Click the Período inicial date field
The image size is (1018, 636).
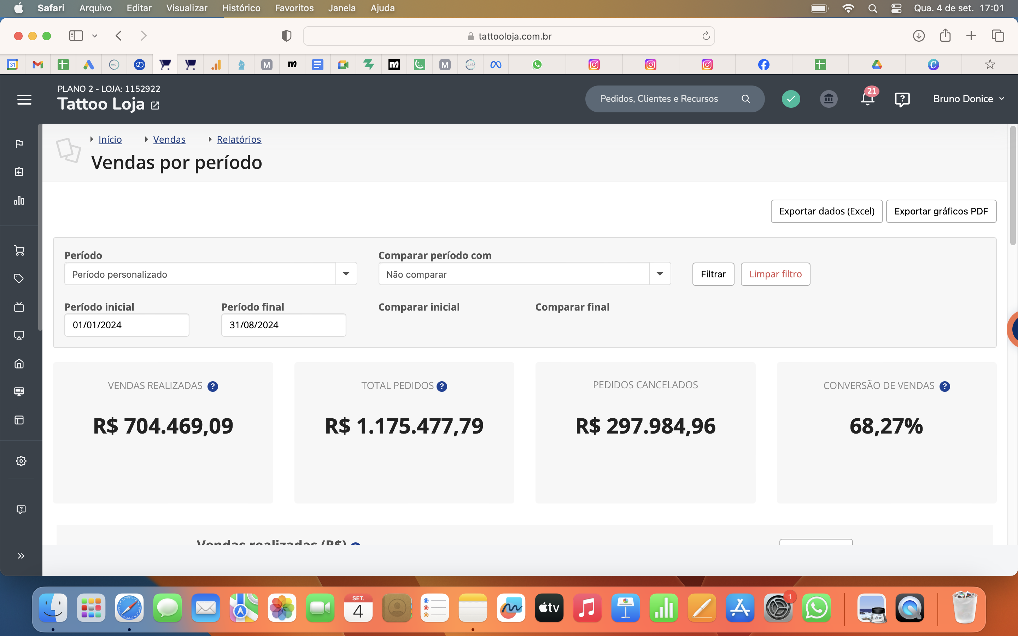[x=127, y=325]
